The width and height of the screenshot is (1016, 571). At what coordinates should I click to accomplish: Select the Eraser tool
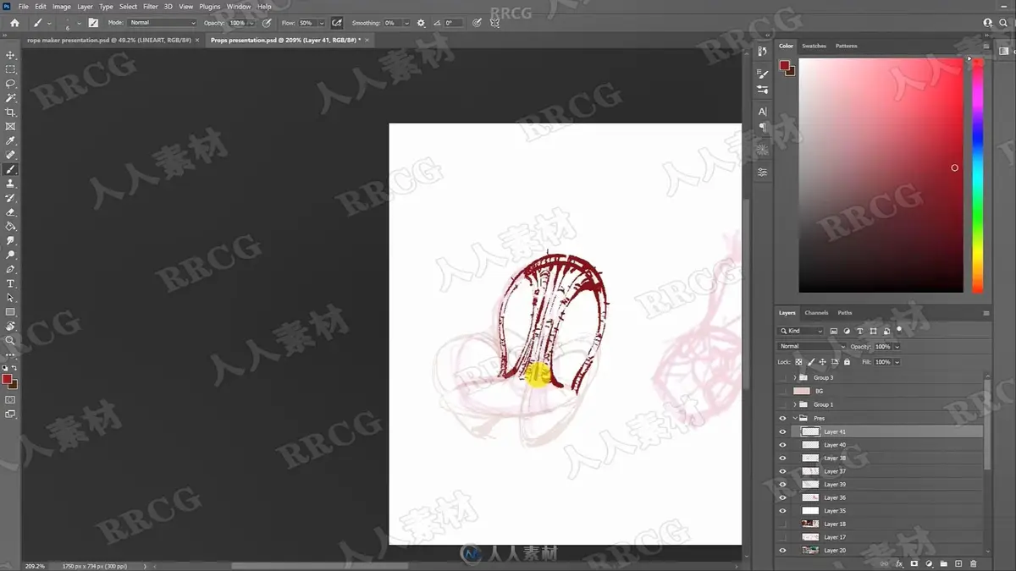point(11,212)
